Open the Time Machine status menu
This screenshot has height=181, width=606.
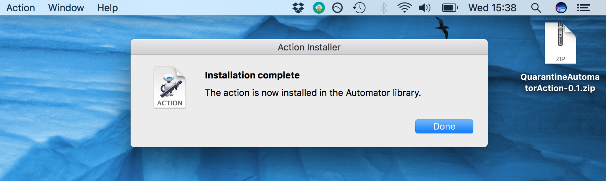359,8
